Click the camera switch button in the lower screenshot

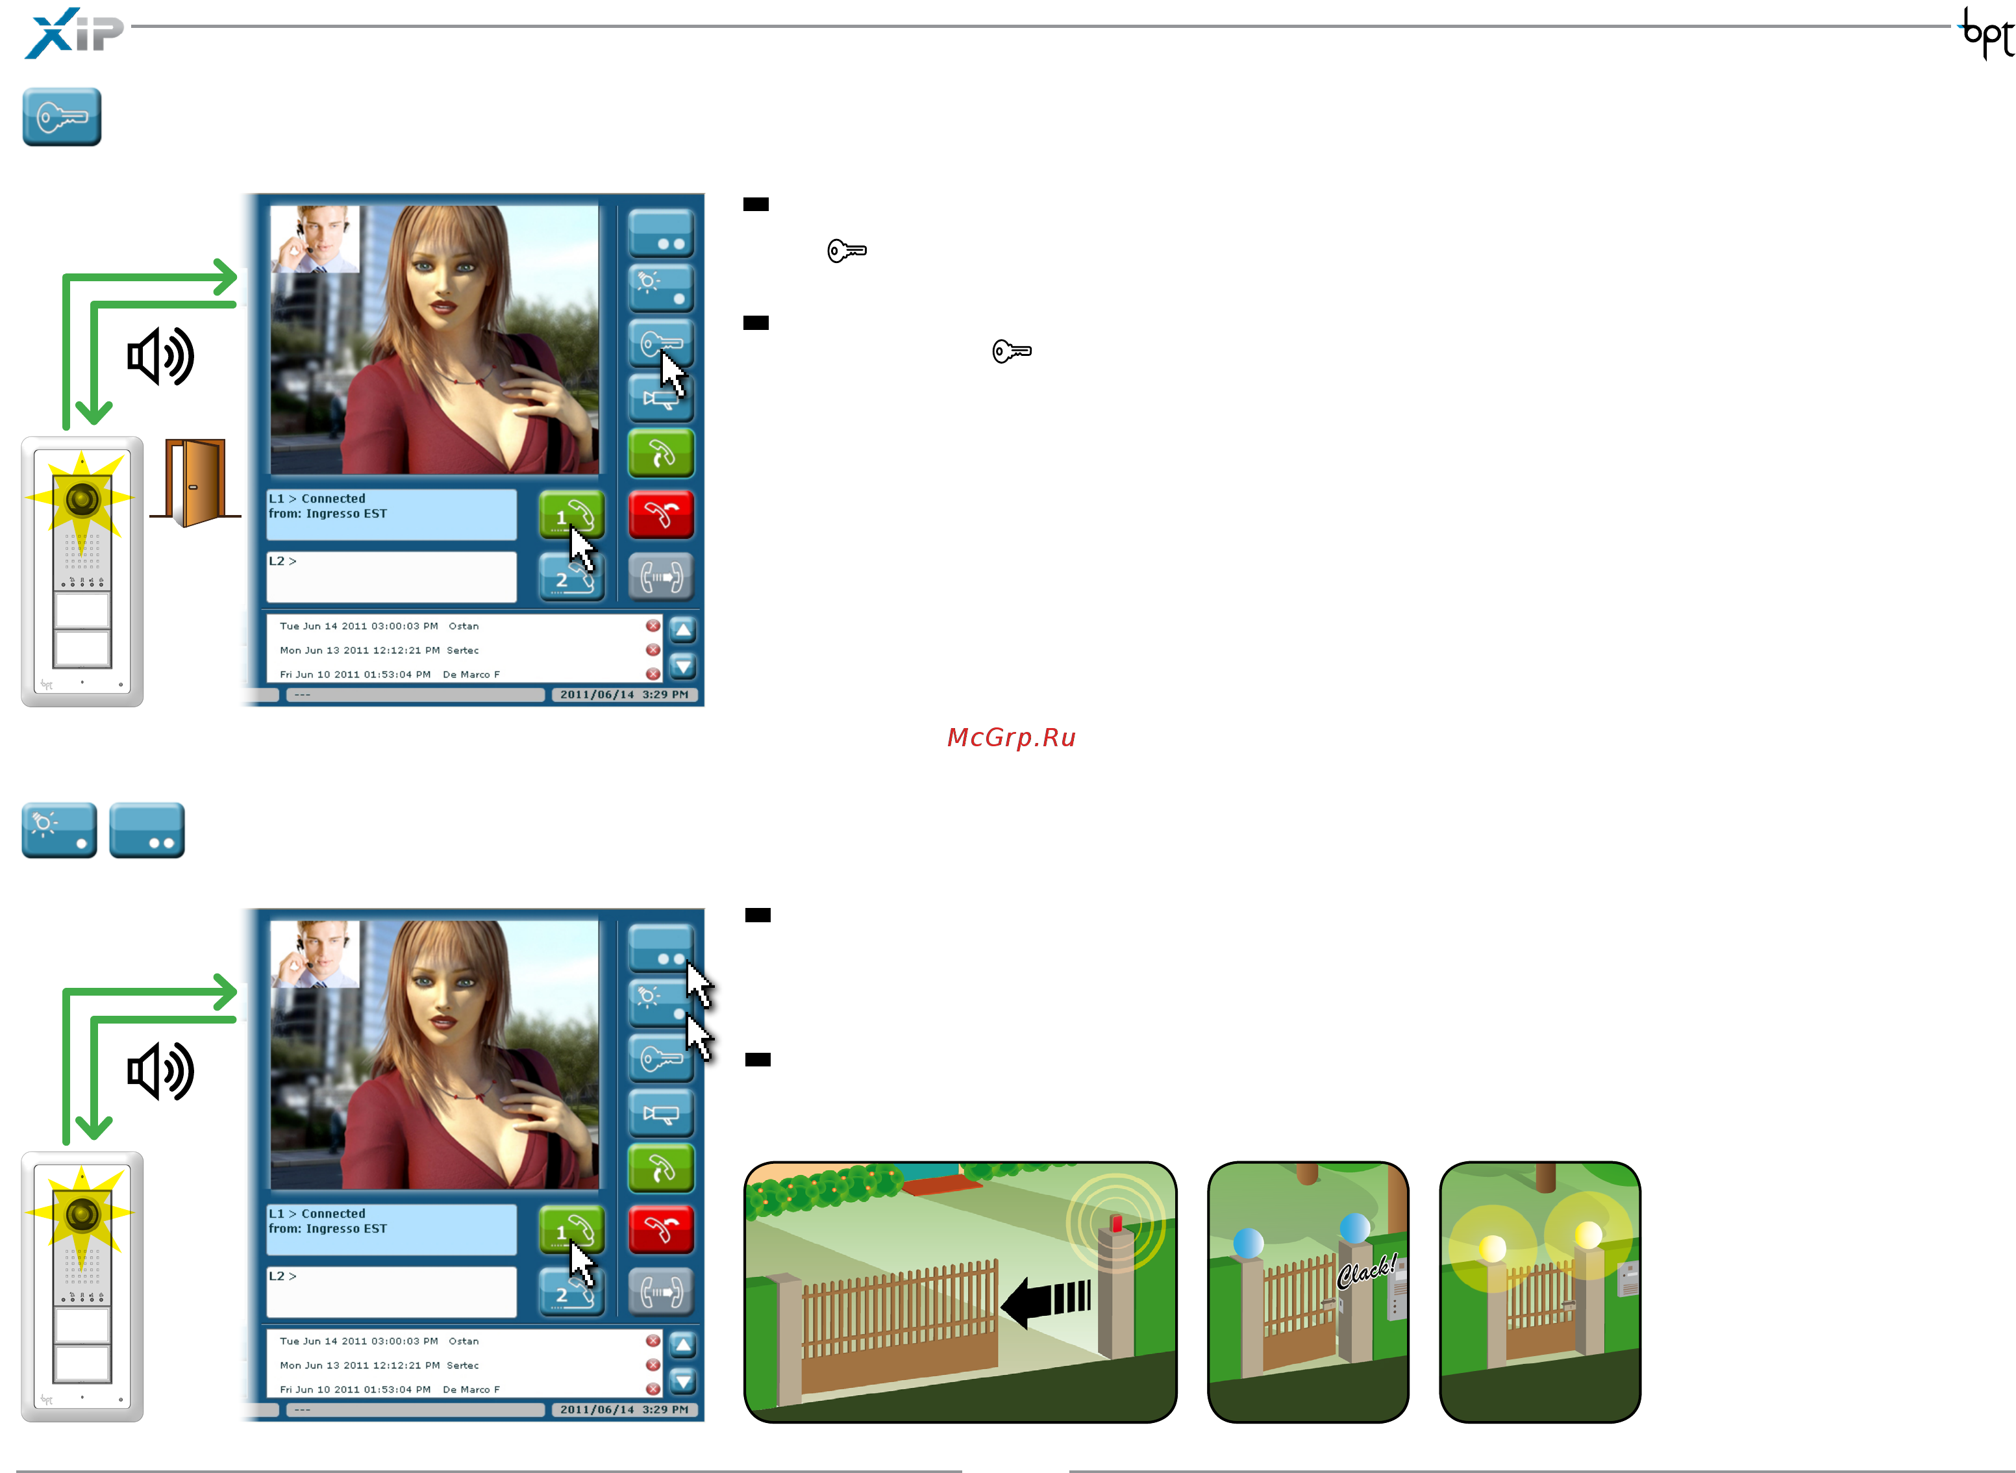(660, 1114)
